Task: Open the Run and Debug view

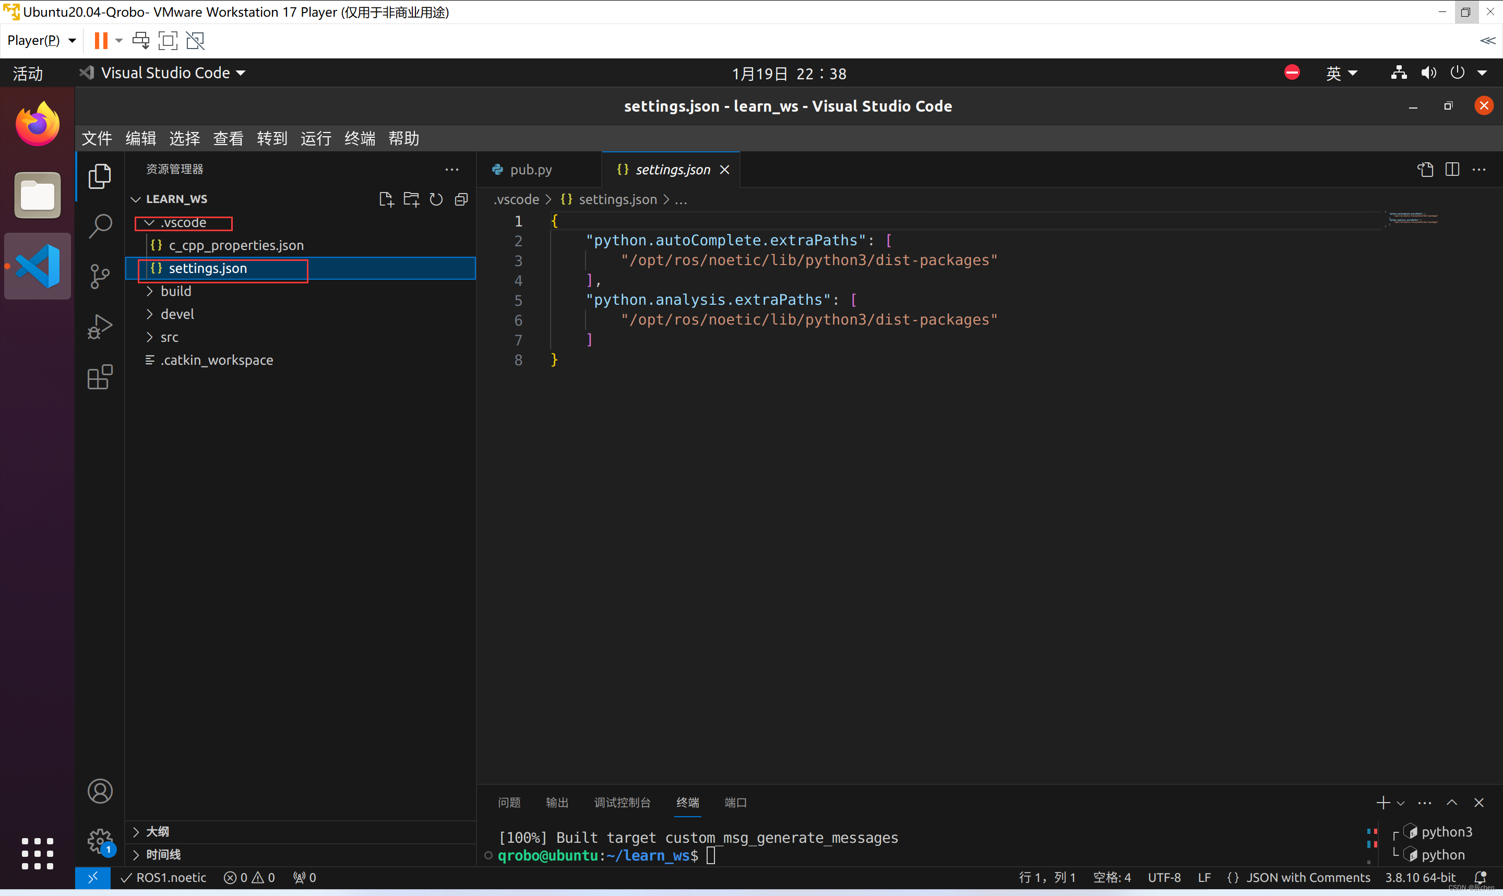Action: click(100, 327)
